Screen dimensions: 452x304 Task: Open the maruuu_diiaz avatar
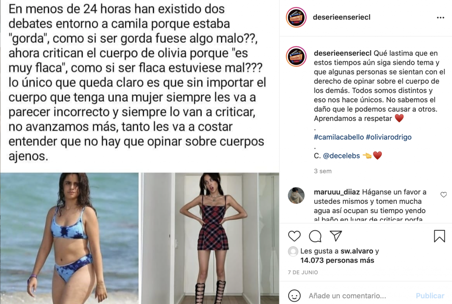click(x=296, y=195)
